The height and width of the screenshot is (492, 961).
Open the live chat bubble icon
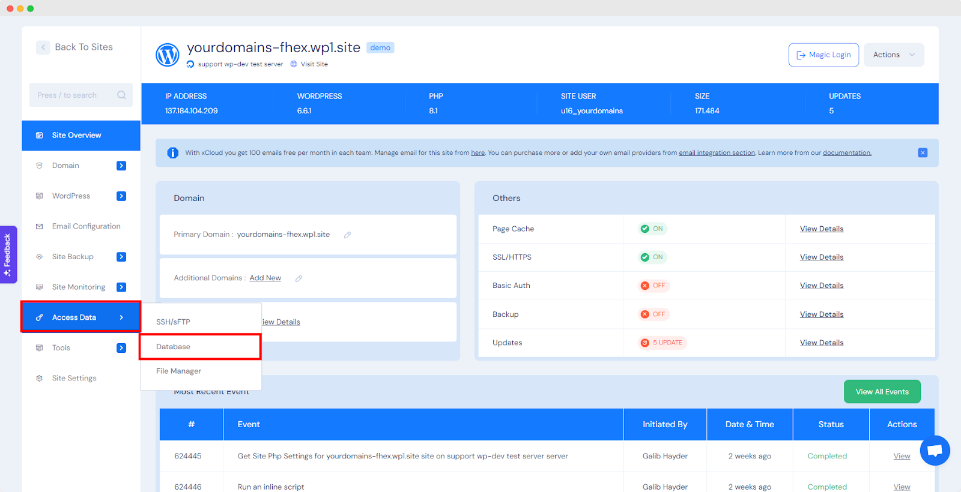[935, 451]
